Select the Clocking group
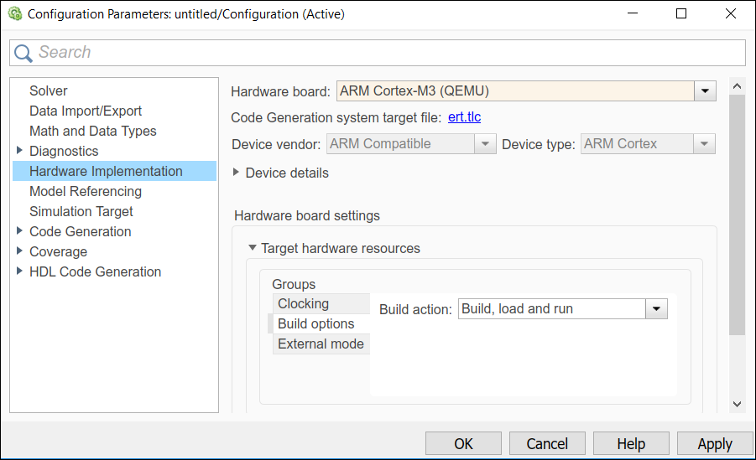756x460 pixels. (x=304, y=303)
